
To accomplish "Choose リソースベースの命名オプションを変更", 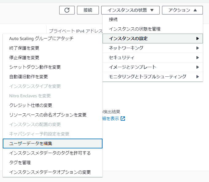I will 52,115.
